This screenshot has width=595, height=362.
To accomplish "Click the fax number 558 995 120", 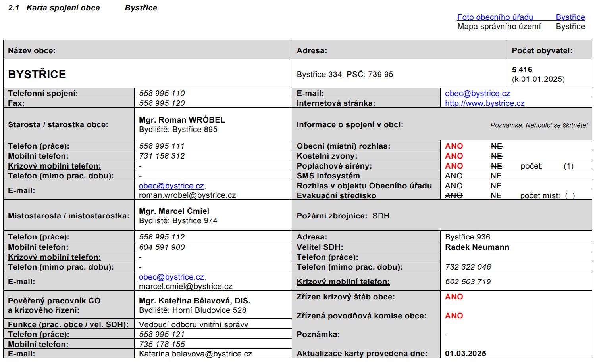I will tap(162, 103).
